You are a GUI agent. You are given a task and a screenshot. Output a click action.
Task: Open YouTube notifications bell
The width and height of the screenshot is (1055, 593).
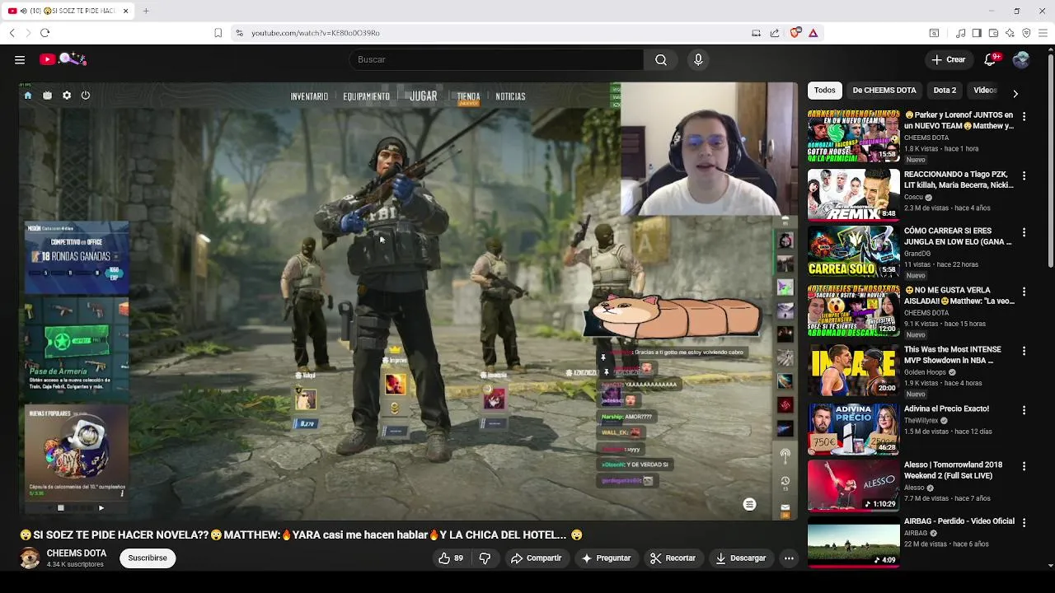991,59
